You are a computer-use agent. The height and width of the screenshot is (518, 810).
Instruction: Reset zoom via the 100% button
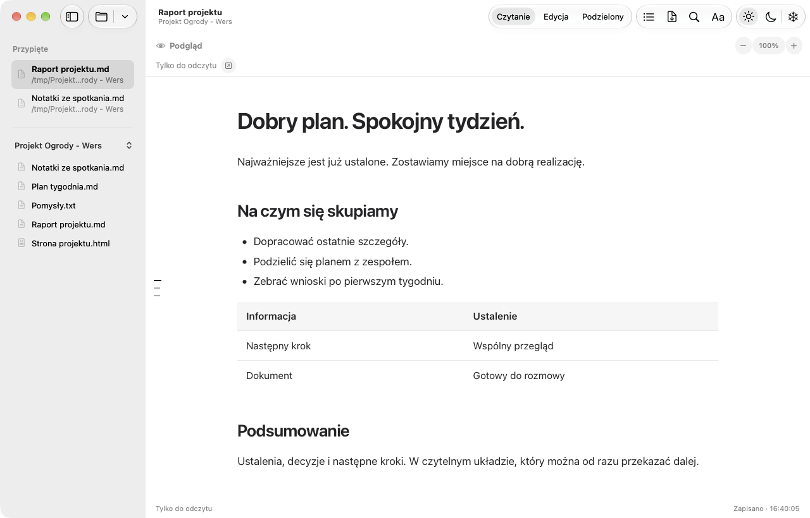click(x=769, y=45)
